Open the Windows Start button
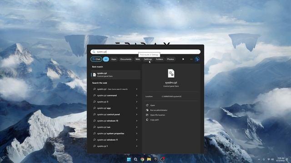 tap(129, 159)
